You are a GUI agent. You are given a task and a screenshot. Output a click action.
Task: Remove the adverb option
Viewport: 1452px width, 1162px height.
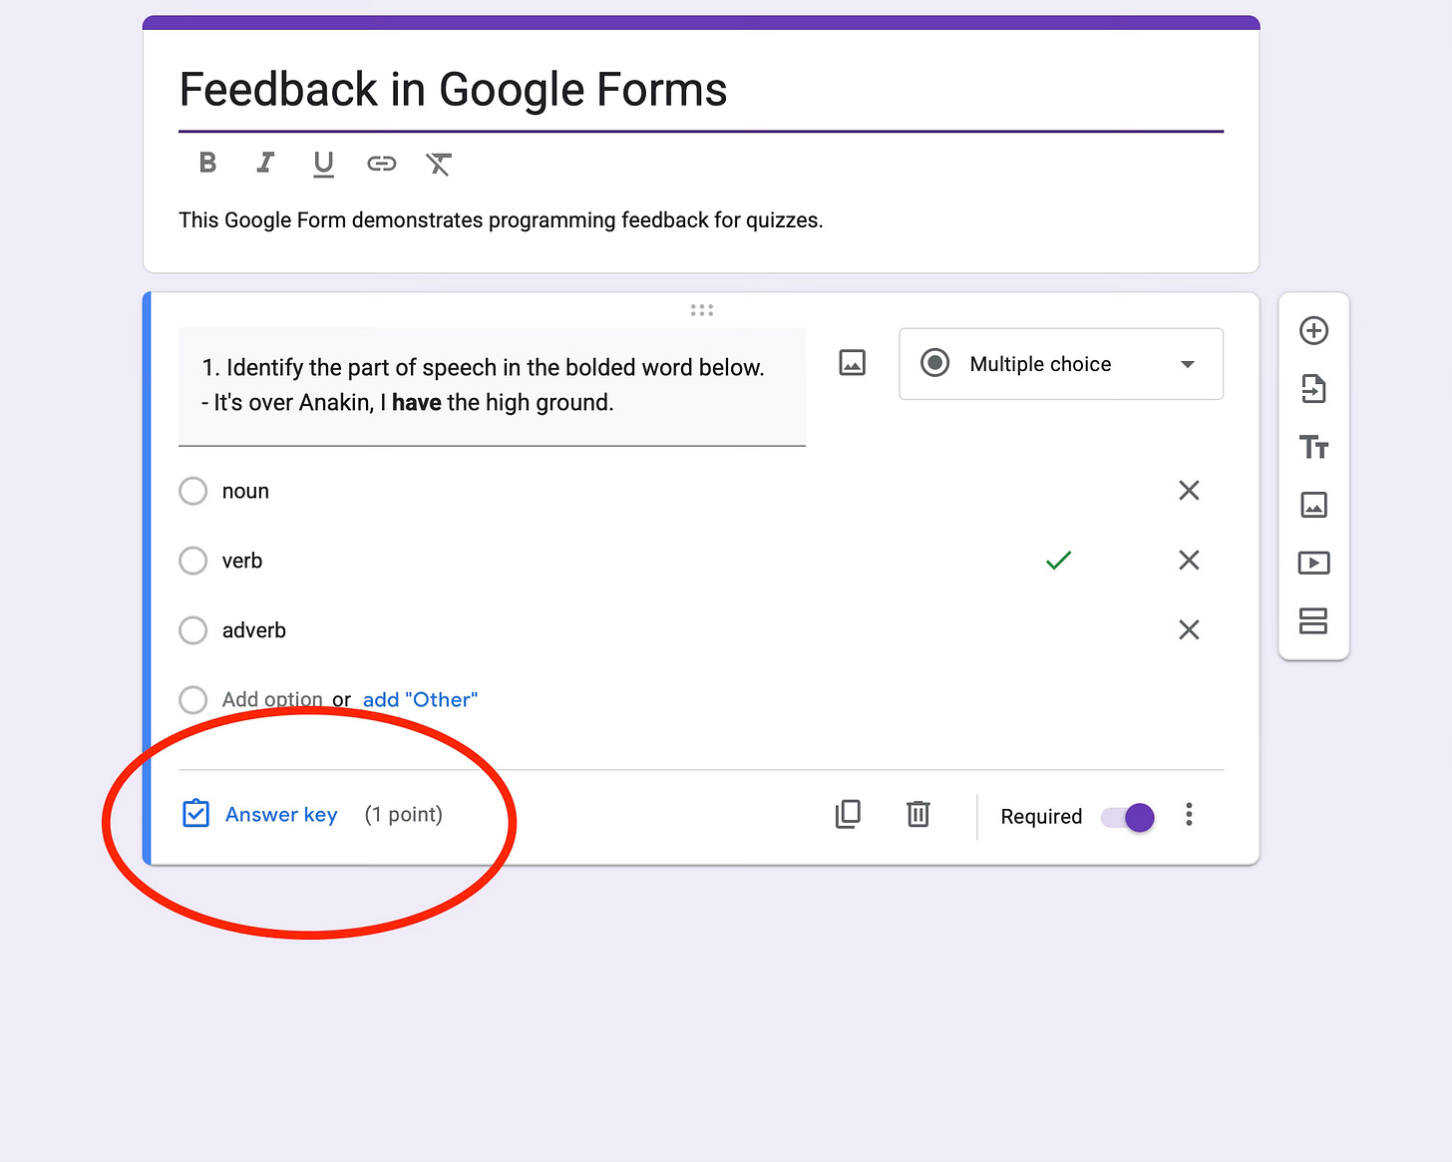[x=1189, y=629]
